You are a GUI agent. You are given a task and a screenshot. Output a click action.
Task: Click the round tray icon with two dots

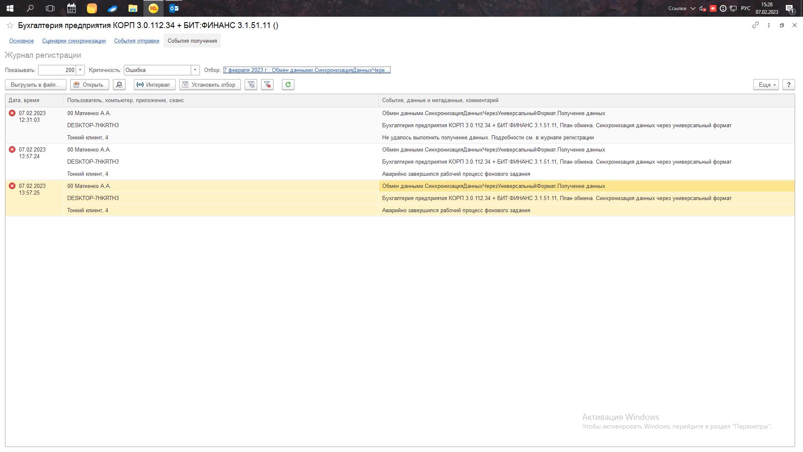tap(723, 8)
